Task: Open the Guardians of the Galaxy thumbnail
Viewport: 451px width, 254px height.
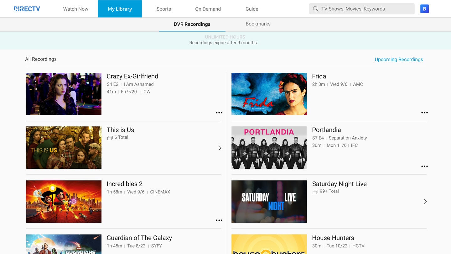Action: (x=64, y=244)
